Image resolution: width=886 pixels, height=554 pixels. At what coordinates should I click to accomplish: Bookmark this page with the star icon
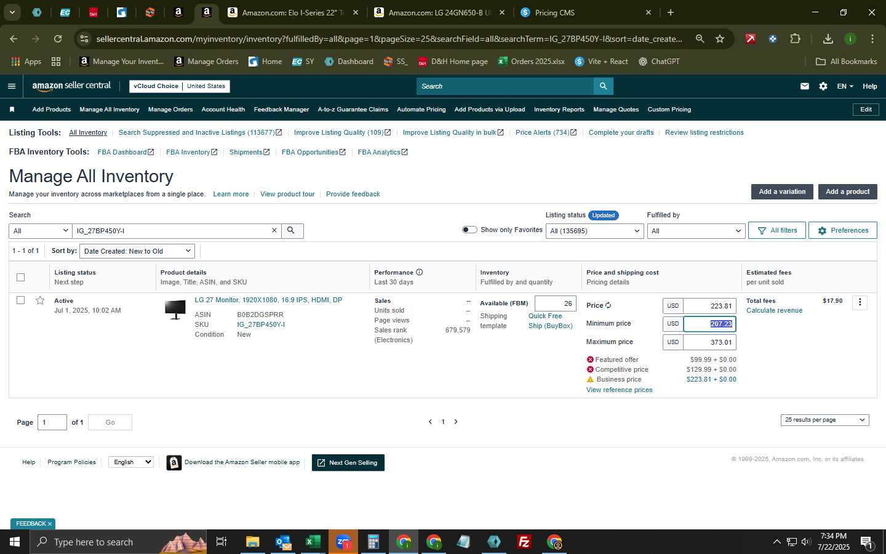click(x=720, y=39)
